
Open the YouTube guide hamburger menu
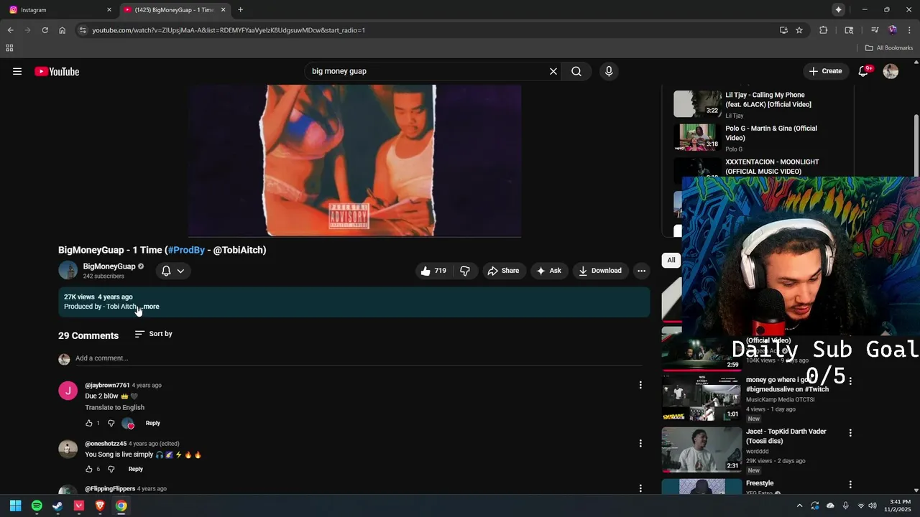pos(17,71)
